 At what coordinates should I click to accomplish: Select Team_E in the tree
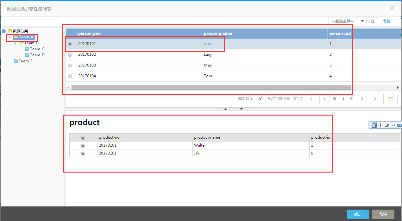[x=25, y=61]
